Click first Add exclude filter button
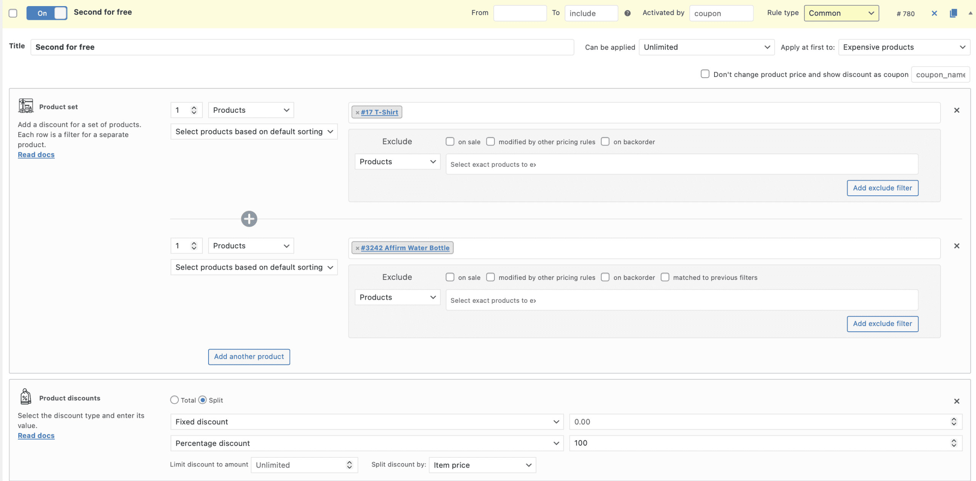Viewport: 976px width, 481px height. (x=882, y=188)
